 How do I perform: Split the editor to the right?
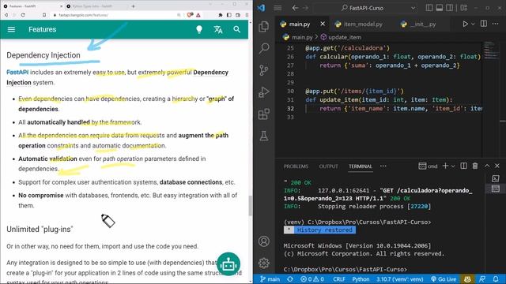tap(483, 24)
